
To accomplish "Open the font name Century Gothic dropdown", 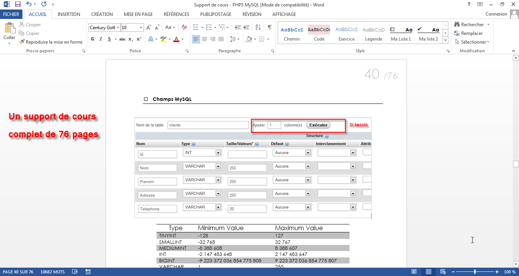I will click(x=118, y=28).
